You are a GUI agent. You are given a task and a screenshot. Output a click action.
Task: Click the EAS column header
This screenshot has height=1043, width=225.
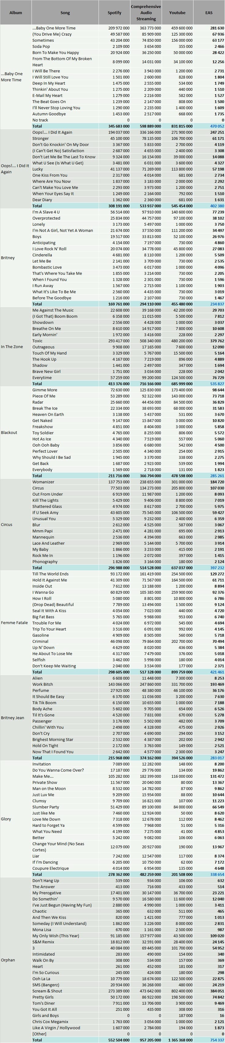[x=209, y=13]
